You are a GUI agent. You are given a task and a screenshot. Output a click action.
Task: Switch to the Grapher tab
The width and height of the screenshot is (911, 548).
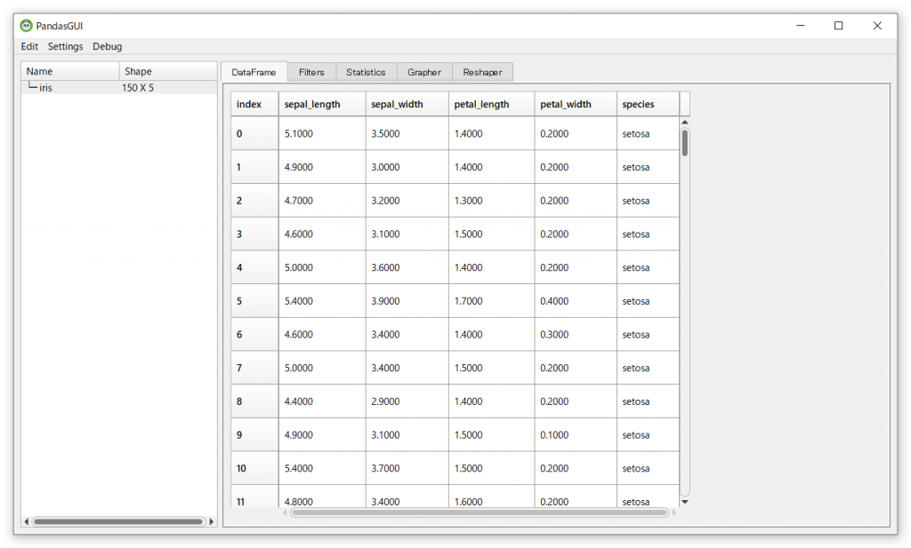click(x=424, y=71)
